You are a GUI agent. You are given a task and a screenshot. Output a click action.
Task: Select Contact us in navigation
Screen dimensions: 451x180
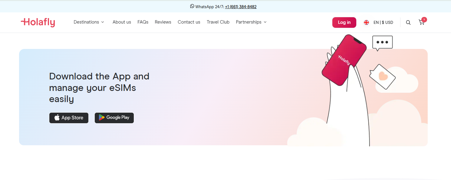(189, 22)
